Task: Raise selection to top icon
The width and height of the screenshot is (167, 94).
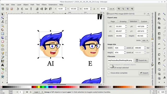Action: pos(50,9)
